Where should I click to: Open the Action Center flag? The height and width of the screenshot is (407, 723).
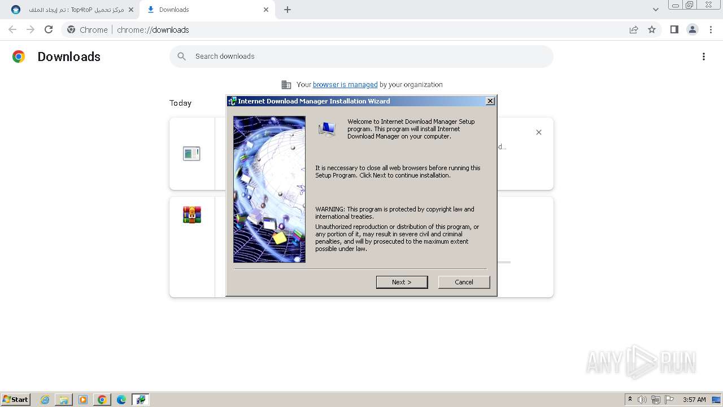tap(669, 400)
